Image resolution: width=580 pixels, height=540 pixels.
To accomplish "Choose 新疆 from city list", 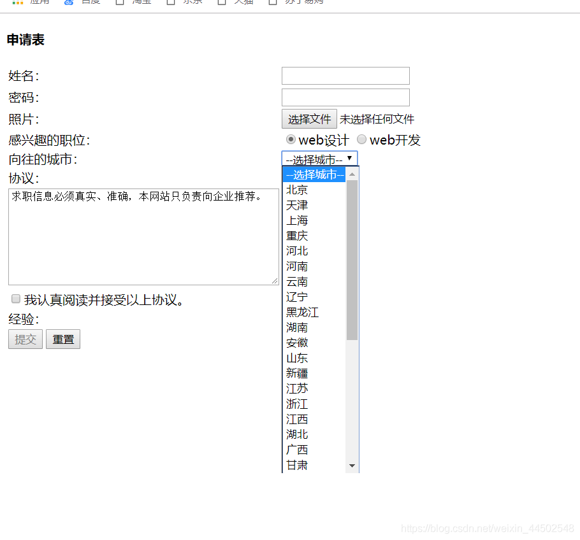I will [314, 373].
